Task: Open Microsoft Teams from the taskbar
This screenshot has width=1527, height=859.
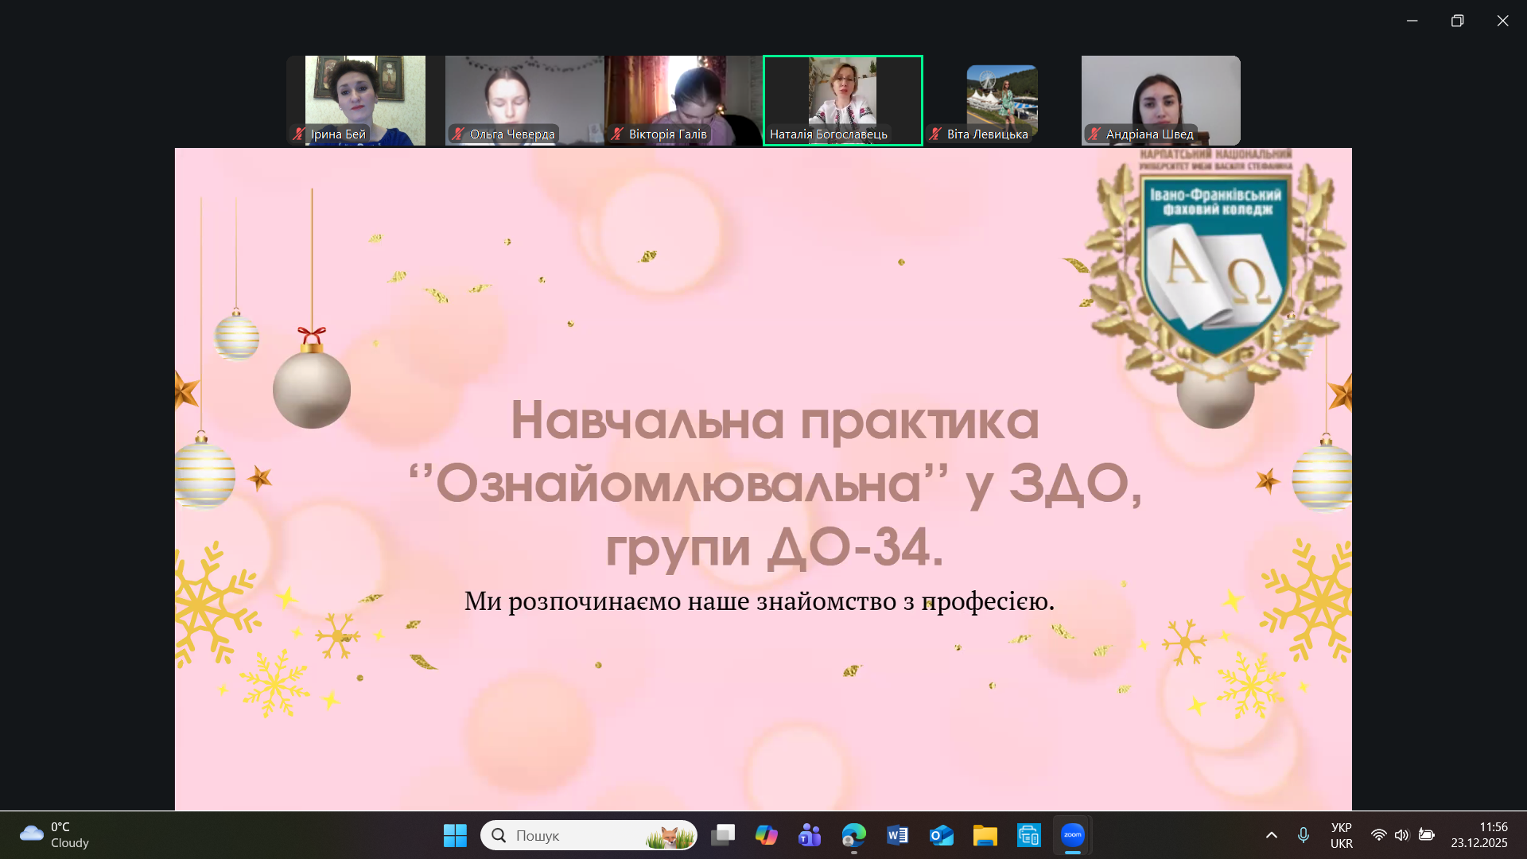Action: coord(810,835)
